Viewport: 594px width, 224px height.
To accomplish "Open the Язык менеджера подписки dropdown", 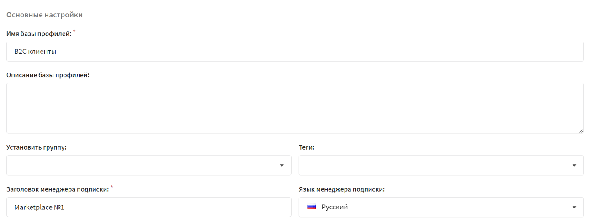I will coord(441,207).
